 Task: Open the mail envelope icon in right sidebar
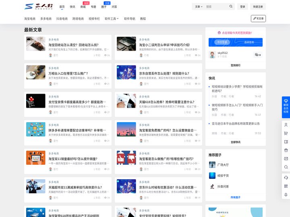pyautogui.click(x=286, y=158)
